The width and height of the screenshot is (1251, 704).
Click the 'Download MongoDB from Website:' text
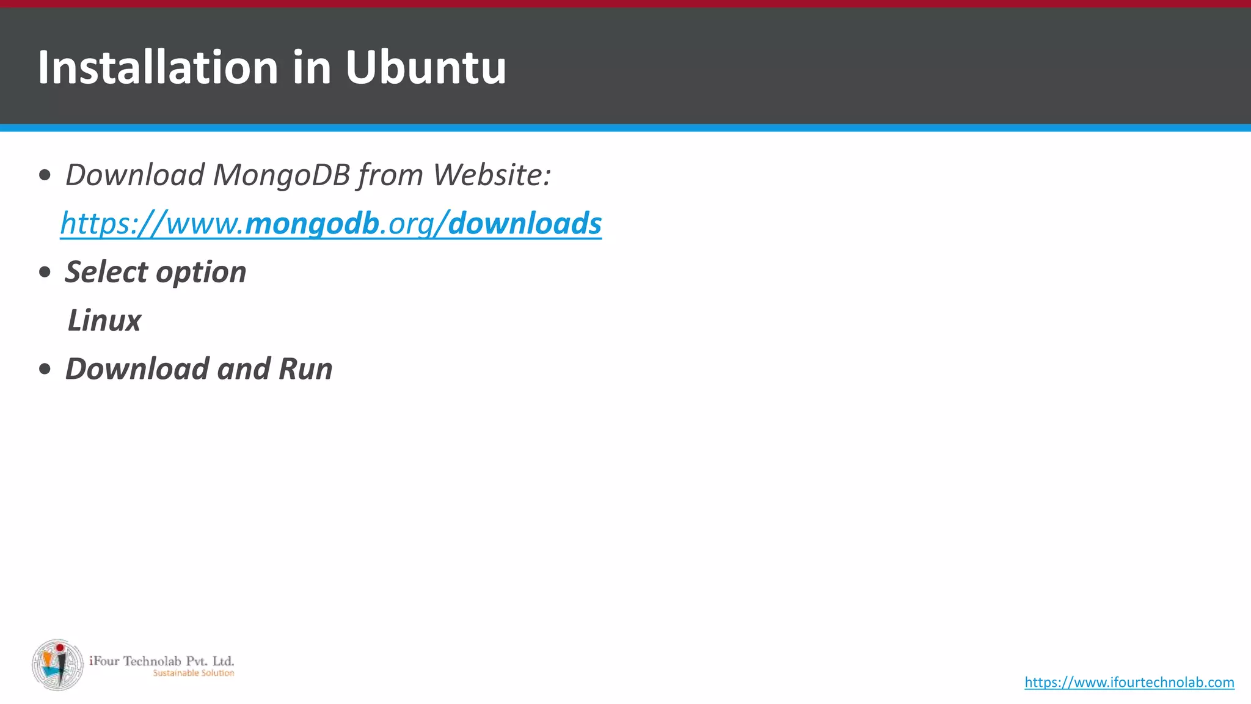[x=308, y=175]
